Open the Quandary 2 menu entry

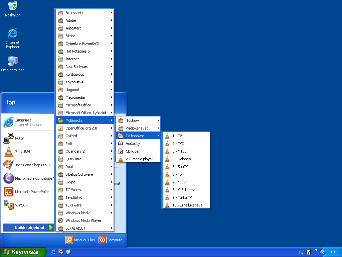pos(84,151)
